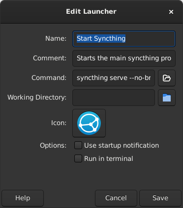
Task: Choose a new Syncthing launcher icon
Action: point(89,123)
